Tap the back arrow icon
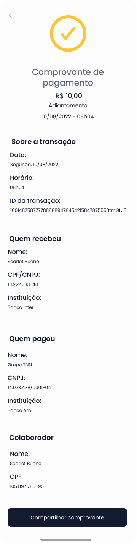This screenshot has height=543, width=137. pyautogui.click(x=11, y=15)
